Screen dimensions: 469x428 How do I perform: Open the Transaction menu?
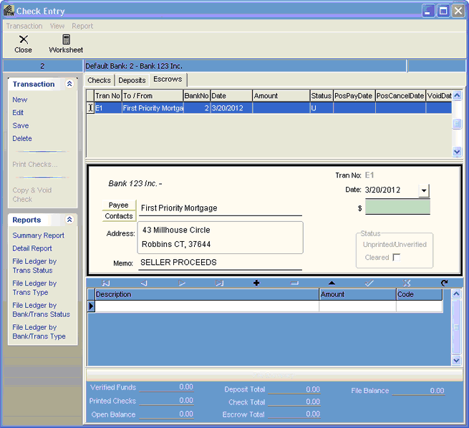coord(24,26)
